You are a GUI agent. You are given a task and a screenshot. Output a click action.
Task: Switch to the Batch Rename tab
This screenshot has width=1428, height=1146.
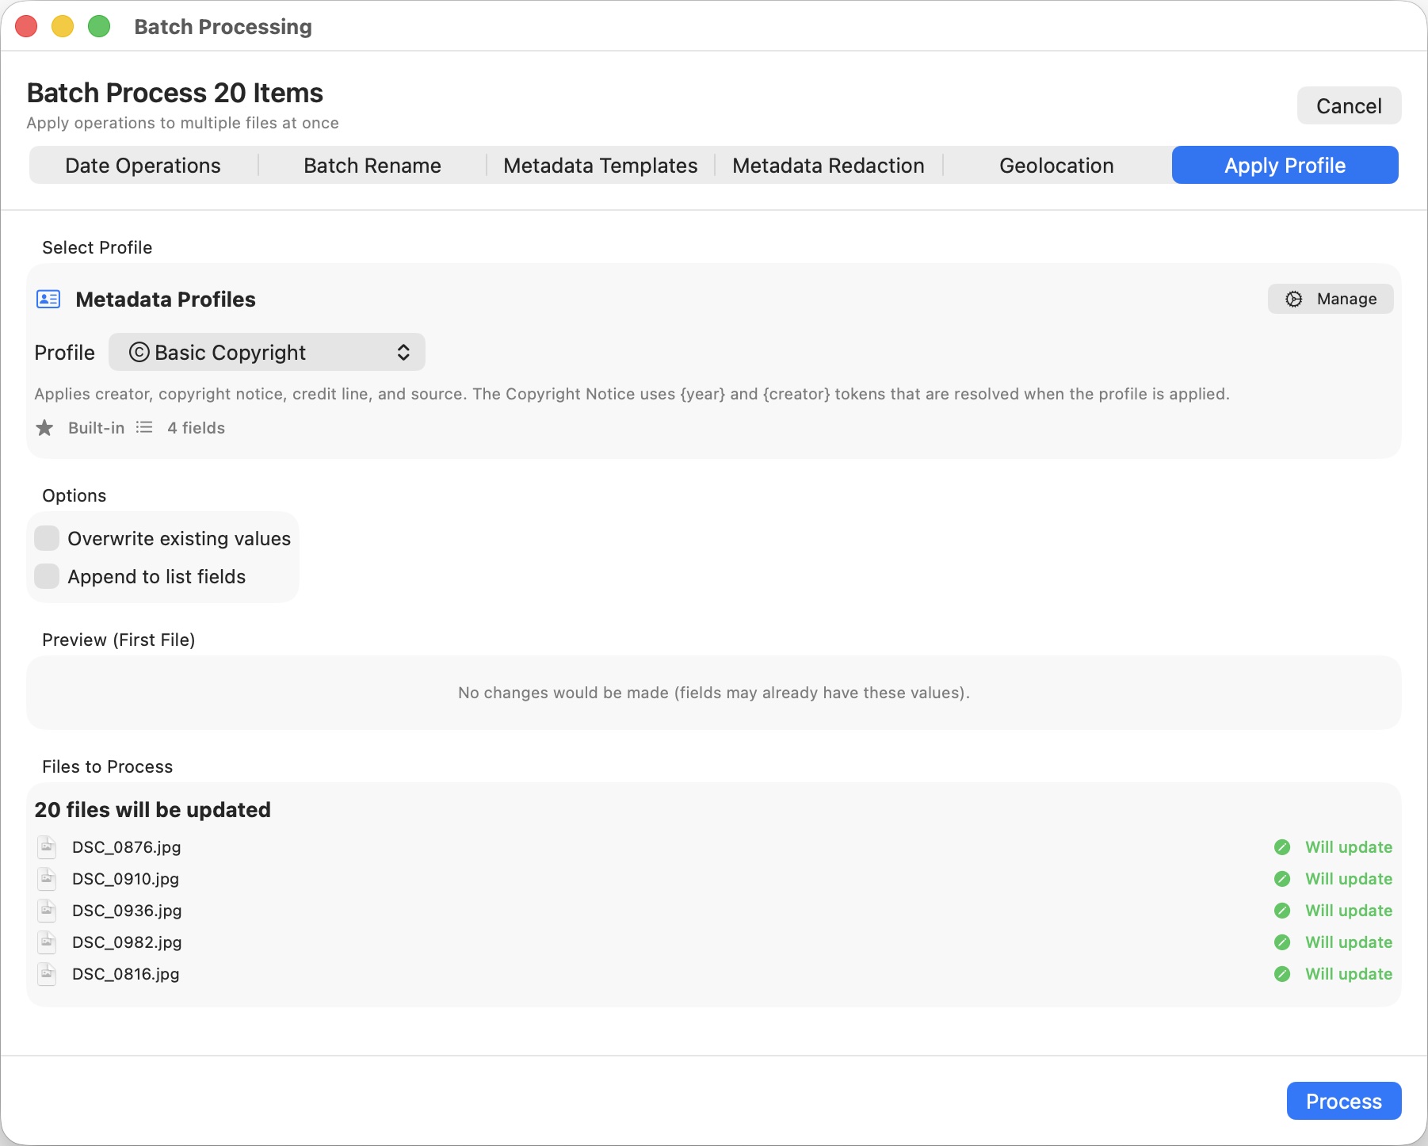click(x=372, y=165)
